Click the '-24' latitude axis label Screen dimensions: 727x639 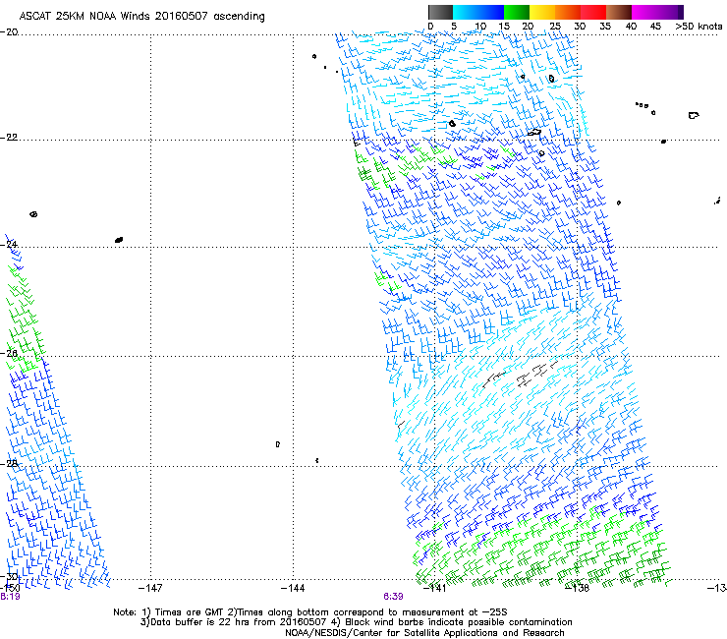[x=10, y=244]
